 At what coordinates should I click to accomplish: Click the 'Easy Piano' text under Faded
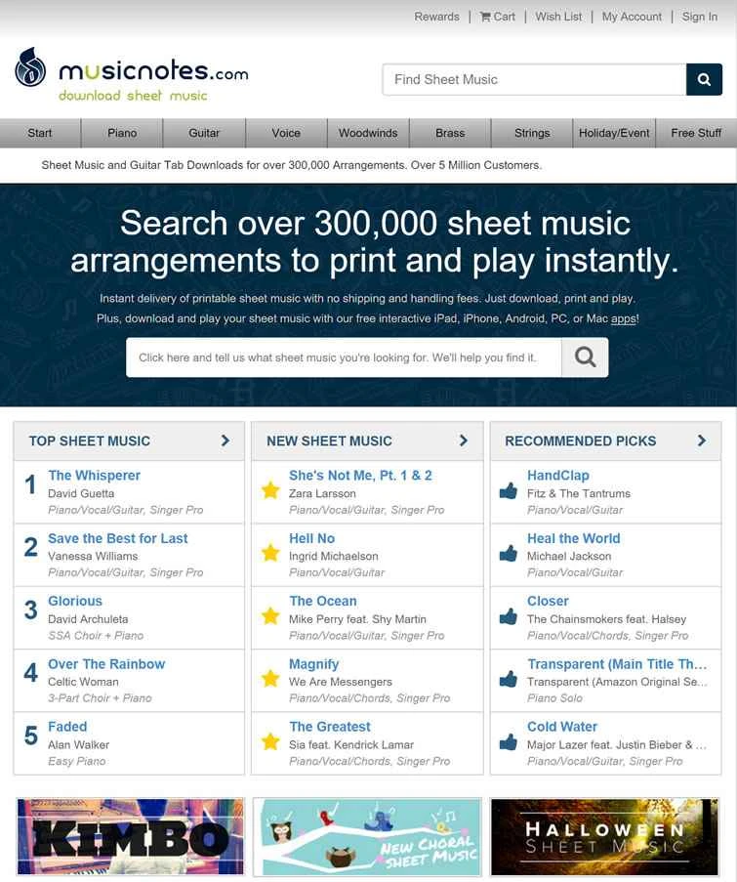77,761
